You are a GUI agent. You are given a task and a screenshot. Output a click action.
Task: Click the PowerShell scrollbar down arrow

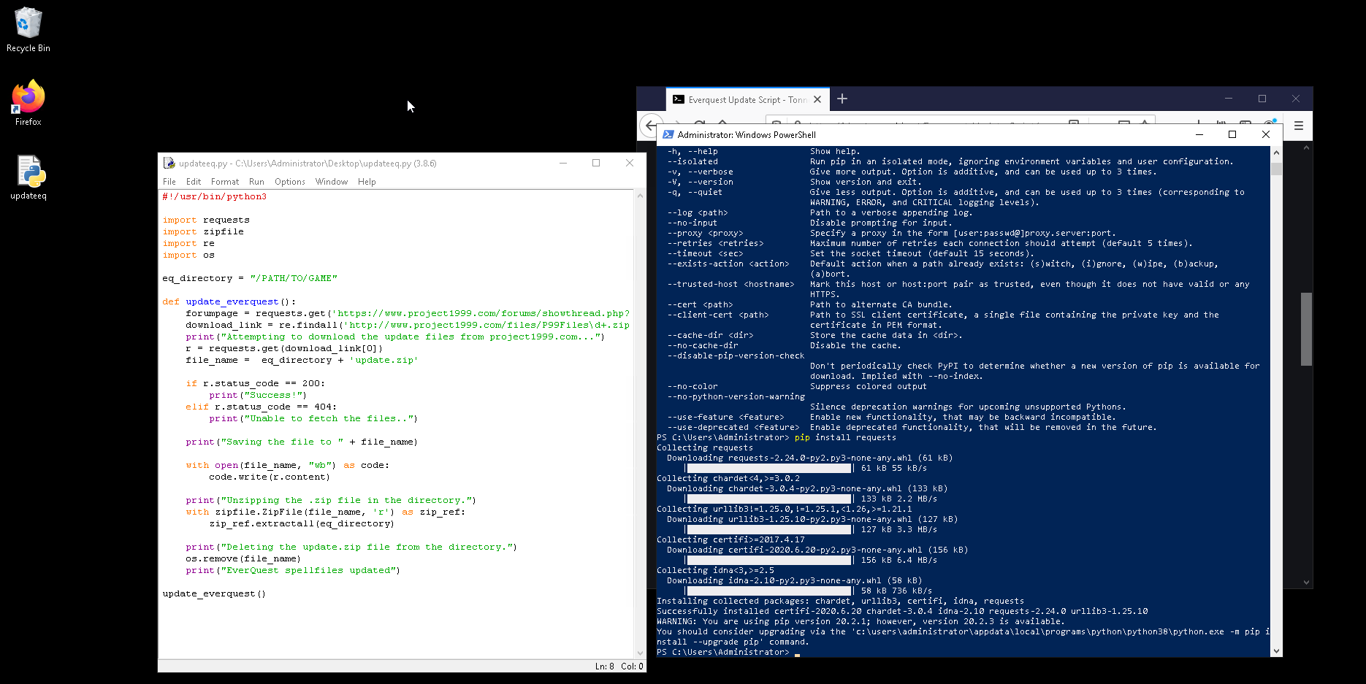[1276, 650]
